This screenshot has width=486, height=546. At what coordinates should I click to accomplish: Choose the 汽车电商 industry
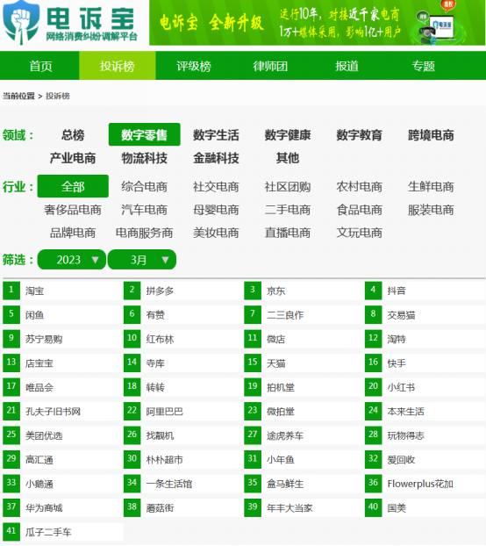145,210
